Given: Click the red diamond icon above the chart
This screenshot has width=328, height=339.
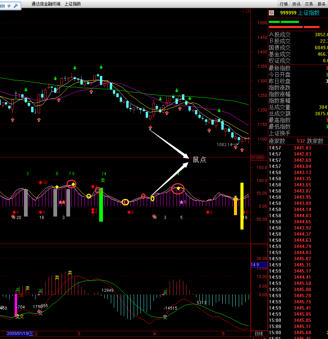Looking at the screenshot, I should [x=243, y=11].
